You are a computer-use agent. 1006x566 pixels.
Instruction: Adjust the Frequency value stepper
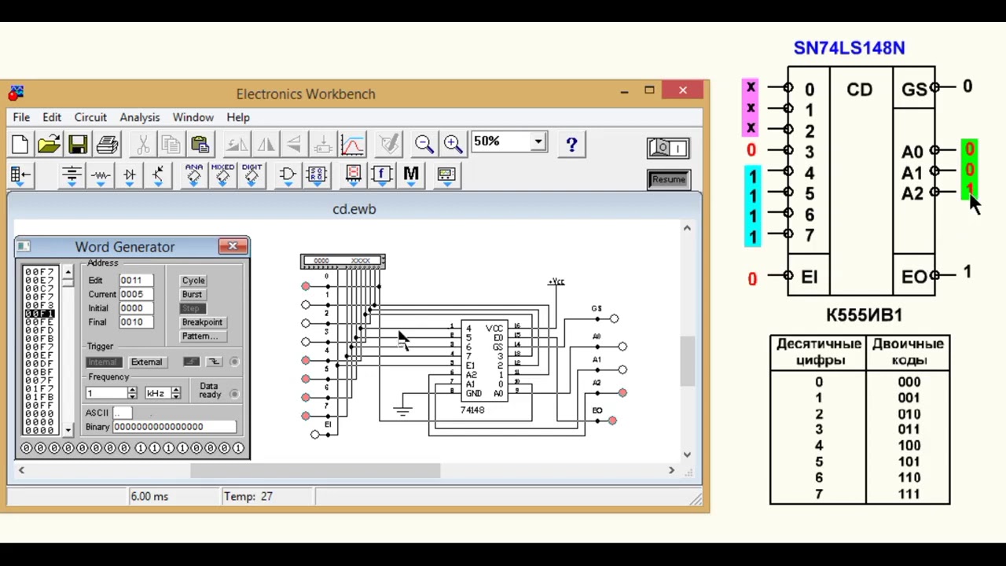tap(132, 393)
